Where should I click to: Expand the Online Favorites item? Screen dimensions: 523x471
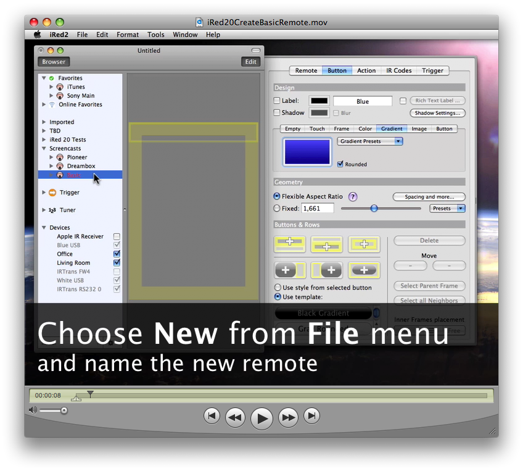[x=44, y=104]
